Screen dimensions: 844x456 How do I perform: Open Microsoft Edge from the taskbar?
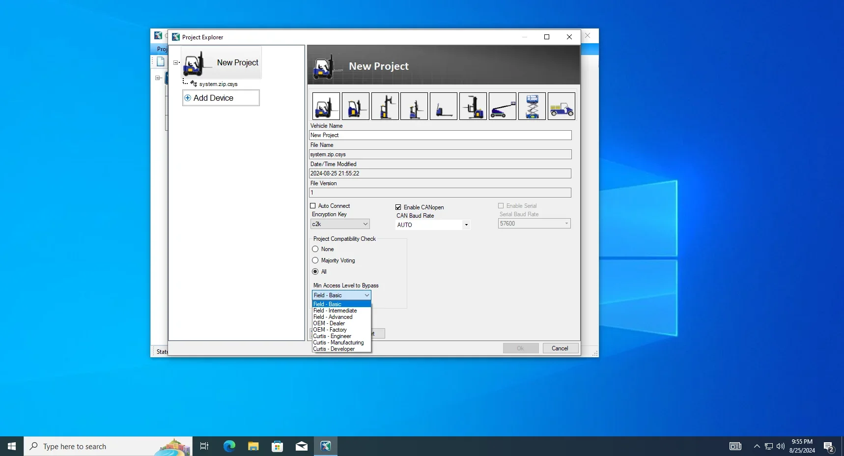click(x=229, y=446)
